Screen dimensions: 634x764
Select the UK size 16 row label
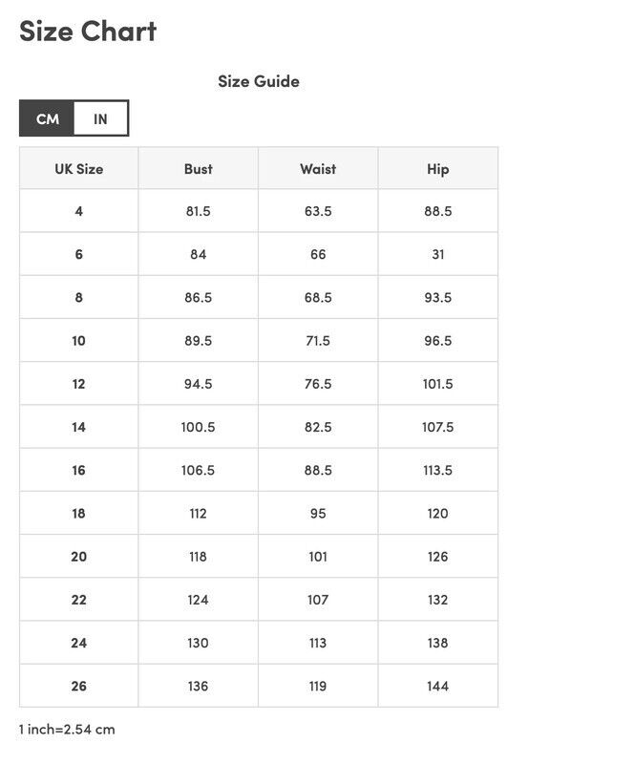coord(78,470)
